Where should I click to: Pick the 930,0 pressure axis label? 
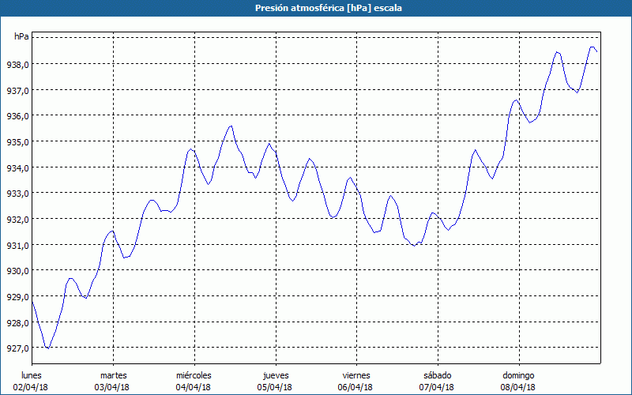tap(19, 271)
